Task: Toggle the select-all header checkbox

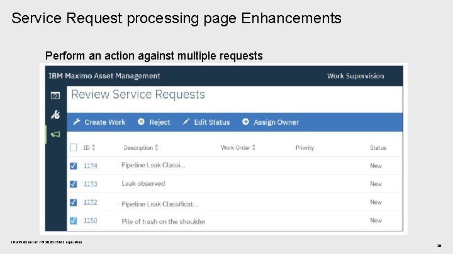Action: (x=74, y=147)
